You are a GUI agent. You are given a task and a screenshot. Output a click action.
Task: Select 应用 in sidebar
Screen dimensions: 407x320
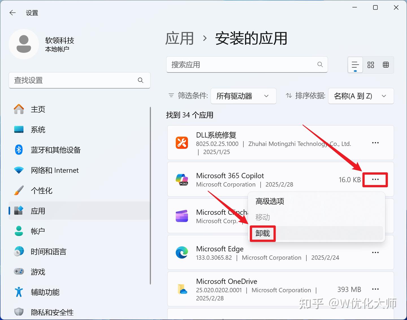79,211
